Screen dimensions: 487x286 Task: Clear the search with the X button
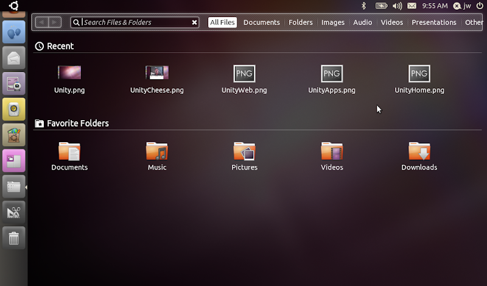coord(194,23)
